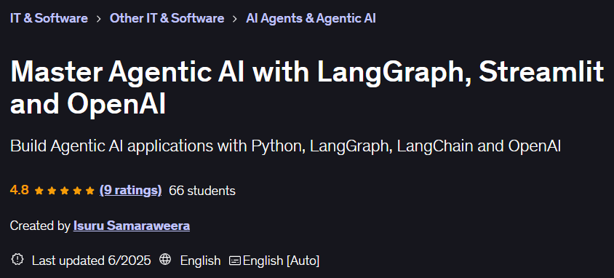
Task: Click the closed captions icon
Action: [x=234, y=261]
